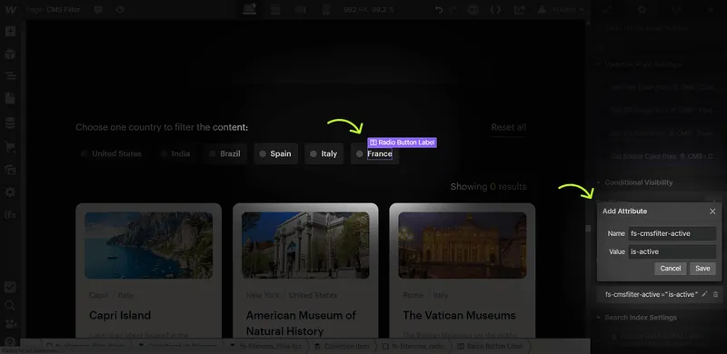Click the Showing 0 results text

488,187
